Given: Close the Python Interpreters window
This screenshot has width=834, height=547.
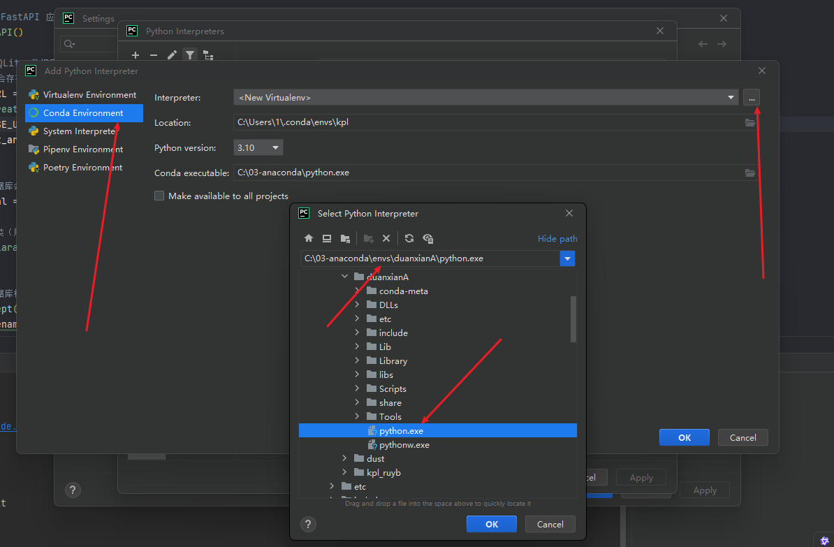Looking at the screenshot, I should pyautogui.click(x=660, y=31).
